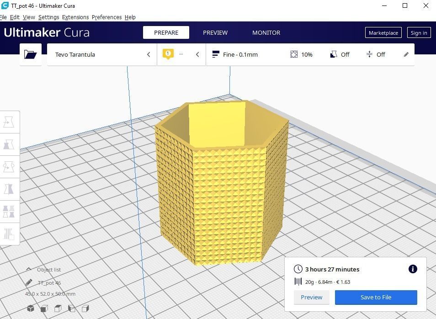The height and width of the screenshot is (319, 436).
Task: Open the Help menu
Action: click(x=130, y=17)
